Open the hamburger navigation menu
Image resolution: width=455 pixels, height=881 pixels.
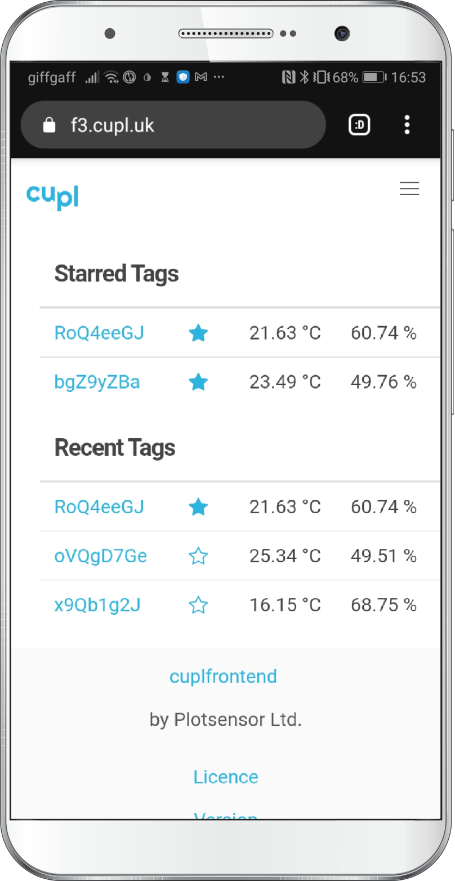tap(409, 189)
